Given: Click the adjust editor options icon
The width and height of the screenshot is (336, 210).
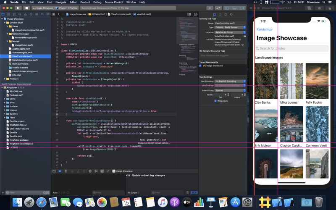Looking at the screenshot, I should coord(189,14).
